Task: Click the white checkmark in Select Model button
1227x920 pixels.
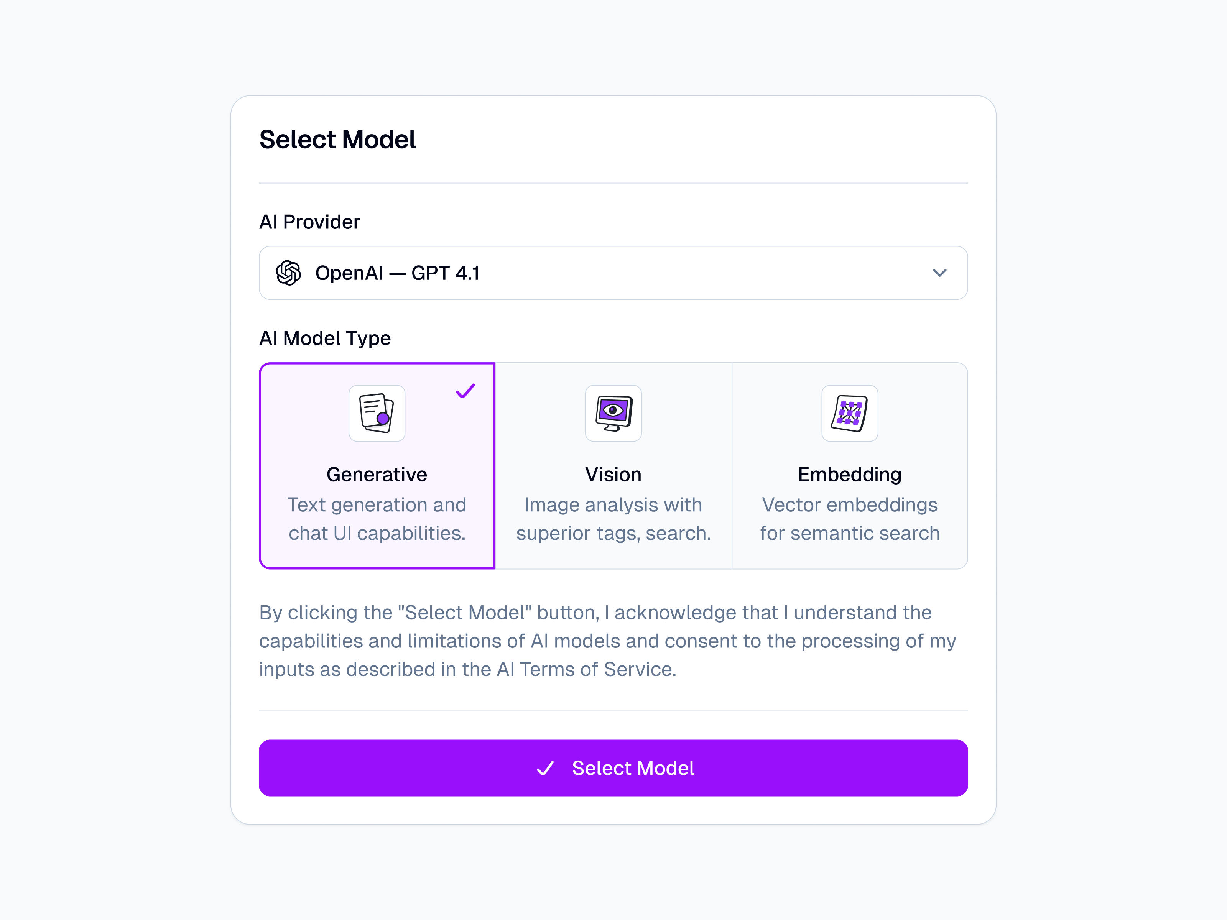Action: (545, 768)
